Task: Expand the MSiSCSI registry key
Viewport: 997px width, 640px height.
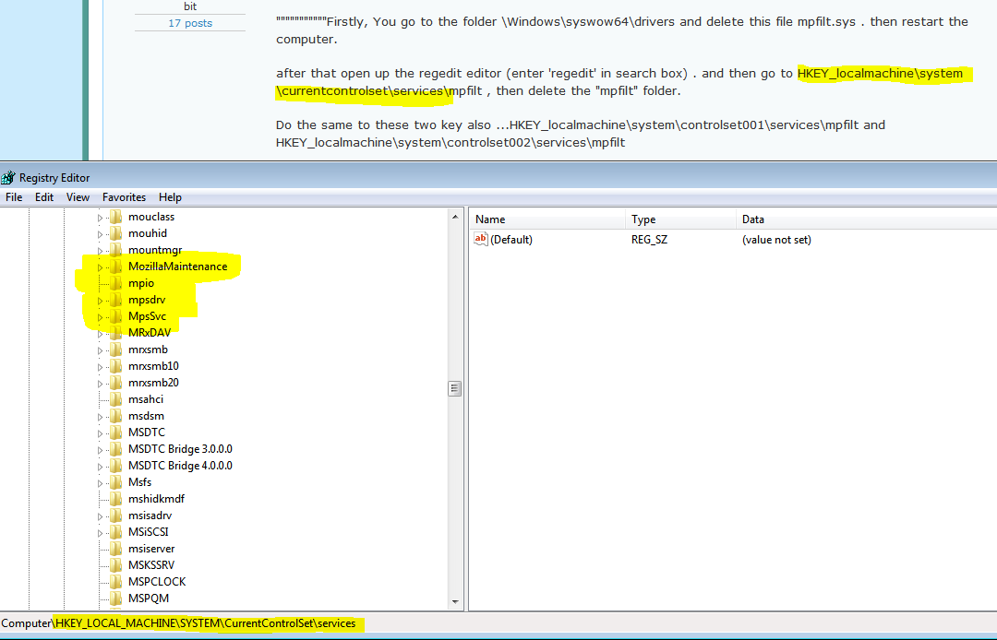Action: pos(101,533)
